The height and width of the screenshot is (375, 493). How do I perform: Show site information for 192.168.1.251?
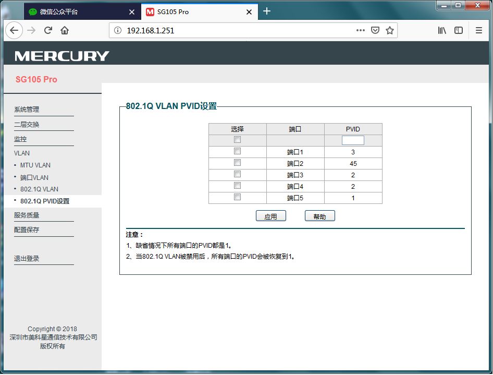click(x=118, y=31)
